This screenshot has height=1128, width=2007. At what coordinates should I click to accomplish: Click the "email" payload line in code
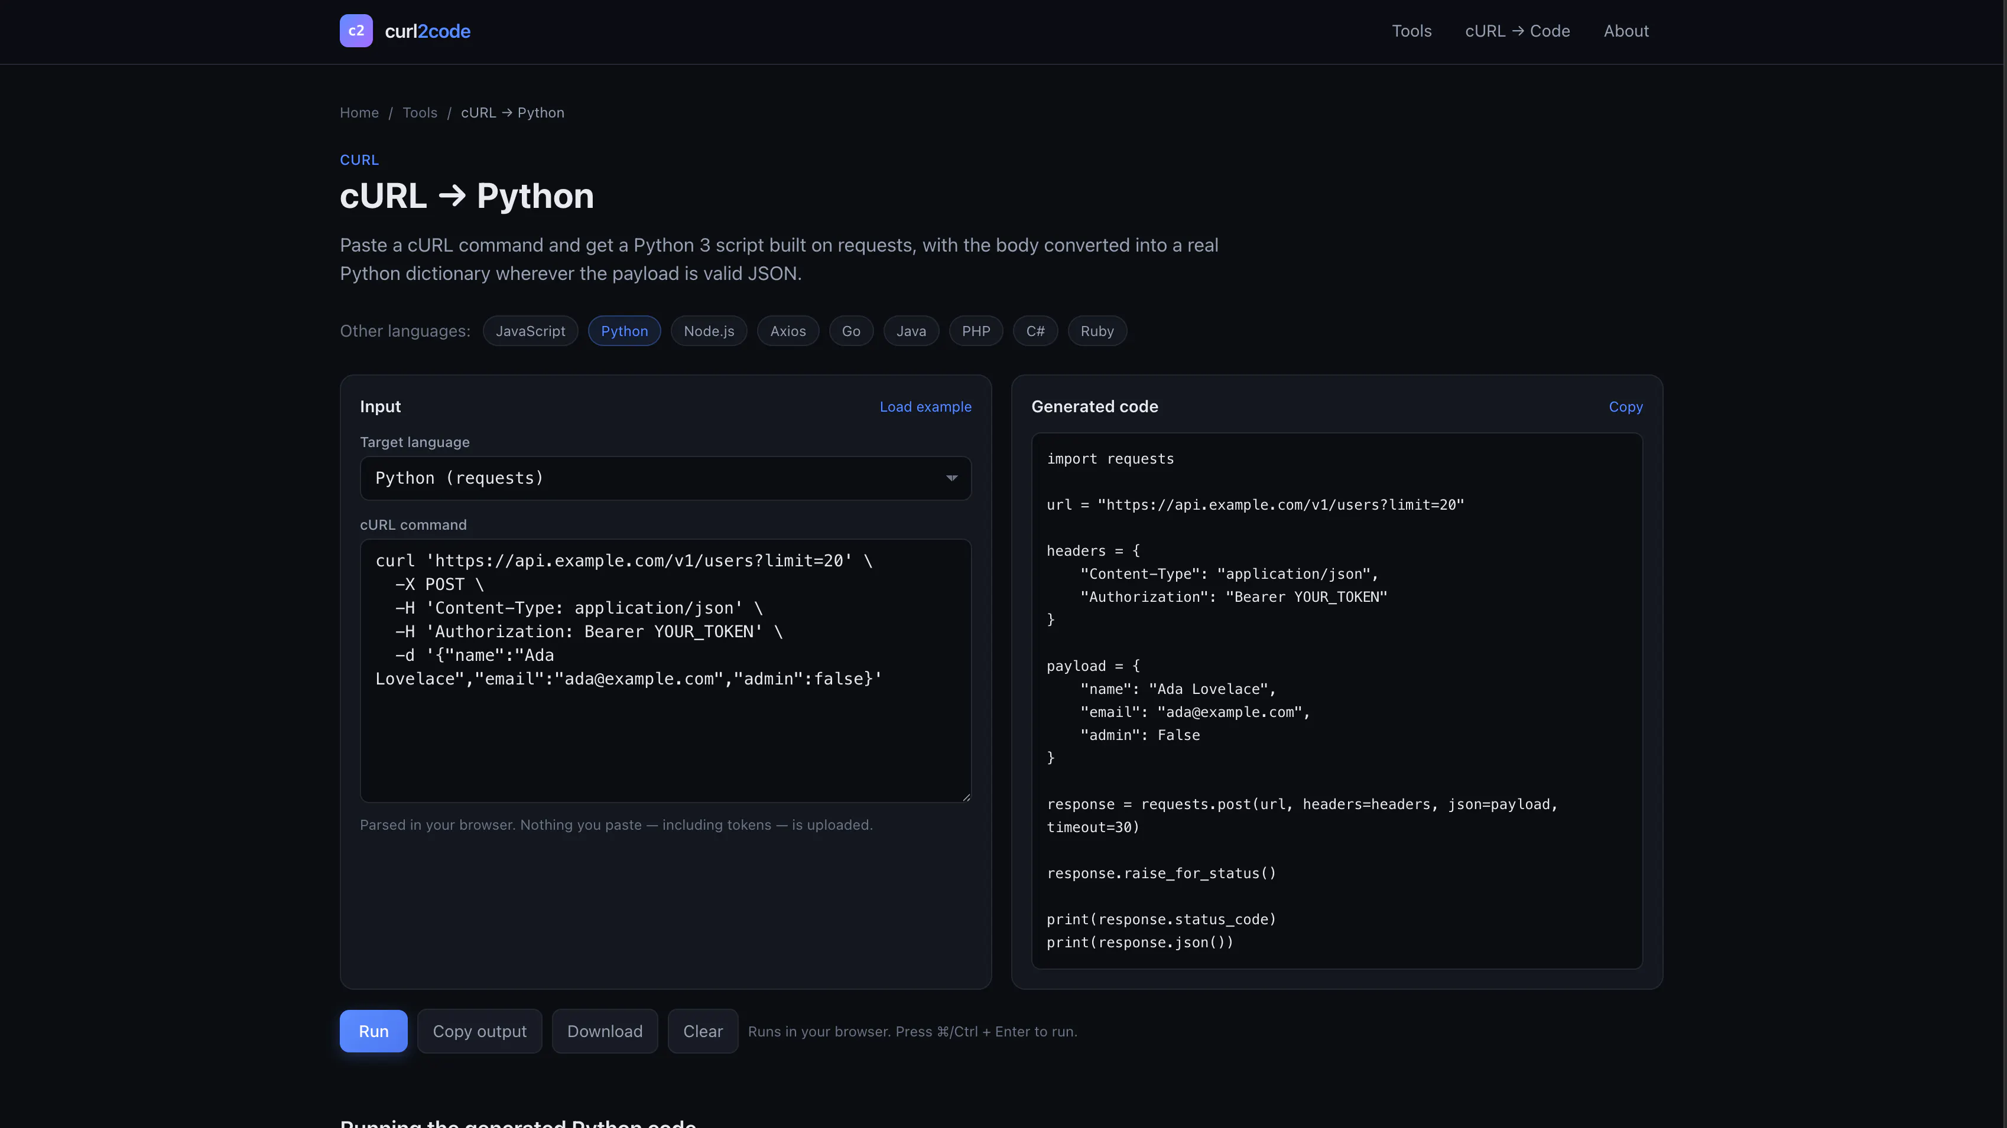point(1195,712)
